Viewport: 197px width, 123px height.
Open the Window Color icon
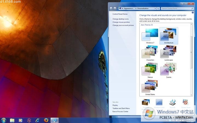coord(159,102)
